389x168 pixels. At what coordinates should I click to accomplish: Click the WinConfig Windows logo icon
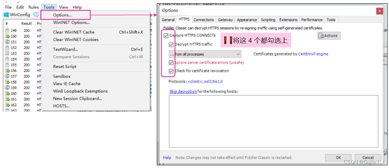(x=6, y=15)
